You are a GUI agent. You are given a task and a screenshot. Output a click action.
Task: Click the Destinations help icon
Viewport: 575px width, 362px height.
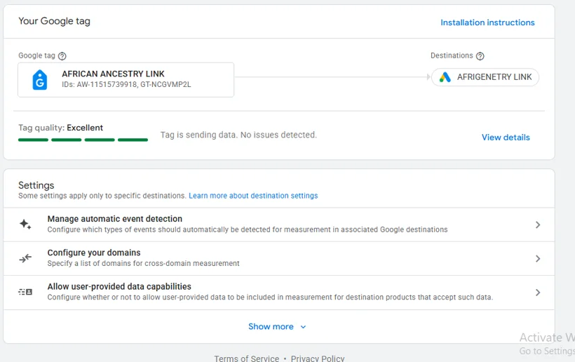click(480, 55)
